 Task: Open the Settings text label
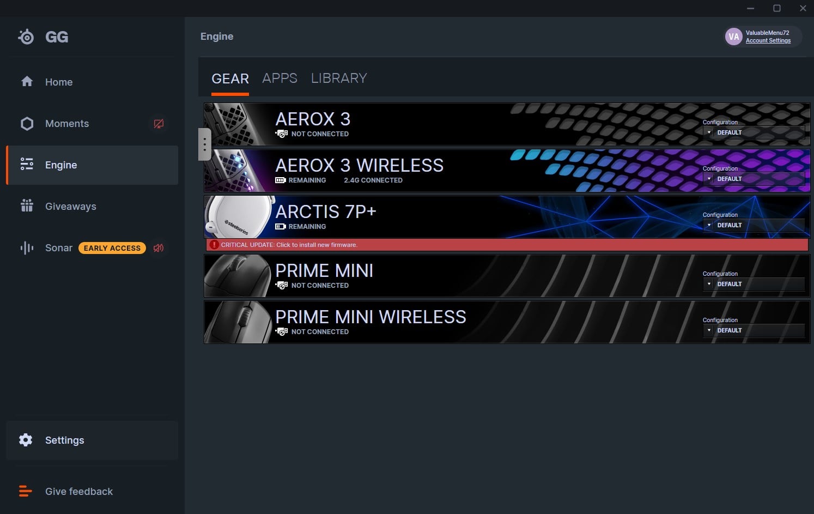pos(65,440)
